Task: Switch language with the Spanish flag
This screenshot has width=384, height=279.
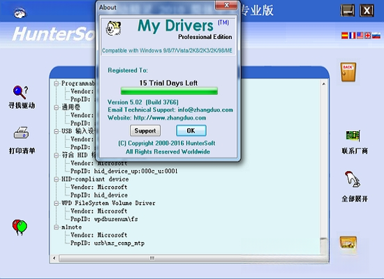Action: click(345, 36)
